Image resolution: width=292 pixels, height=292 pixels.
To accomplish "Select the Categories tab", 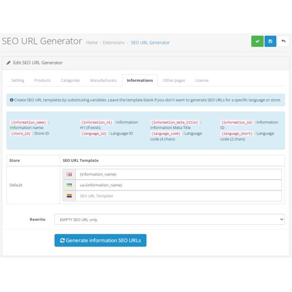I will [70, 80].
